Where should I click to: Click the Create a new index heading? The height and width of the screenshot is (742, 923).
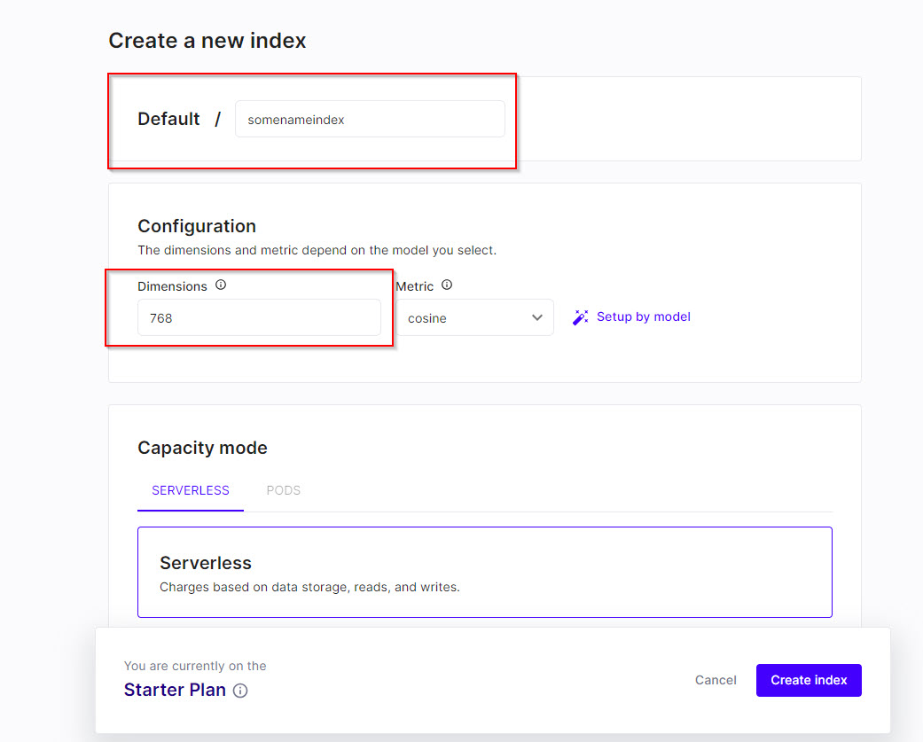(x=207, y=41)
